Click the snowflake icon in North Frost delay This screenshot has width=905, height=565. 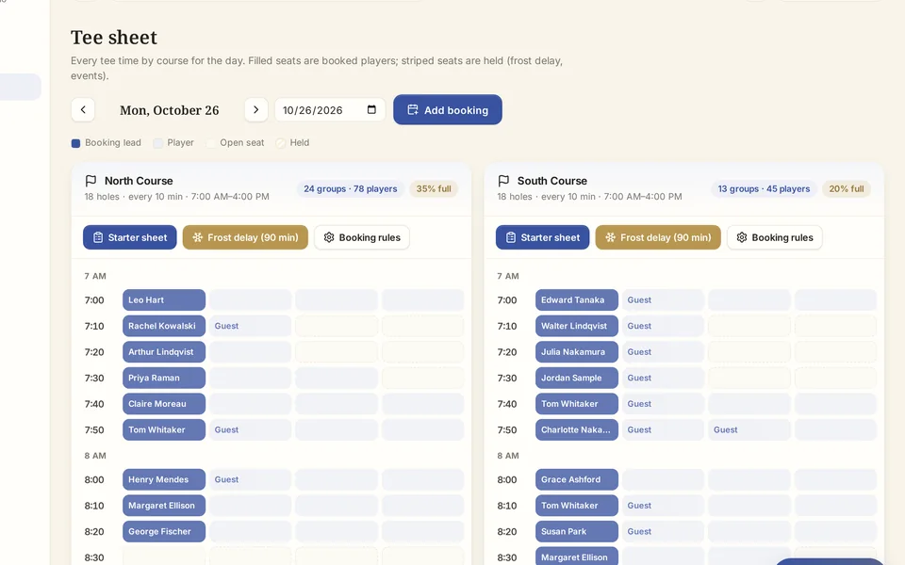pyautogui.click(x=197, y=237)
